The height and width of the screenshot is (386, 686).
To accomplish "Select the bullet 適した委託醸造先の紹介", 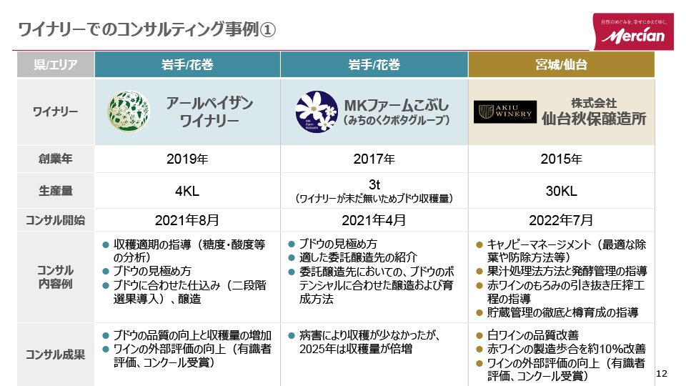I will [358, 257].
